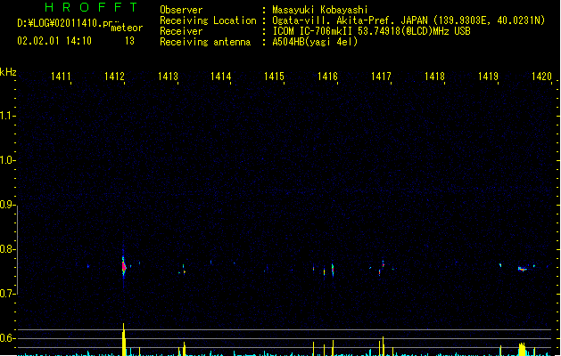Click the HROFFT title text
Screen dimensions: 561x356
pyautogui.click(x=92, y=7)
